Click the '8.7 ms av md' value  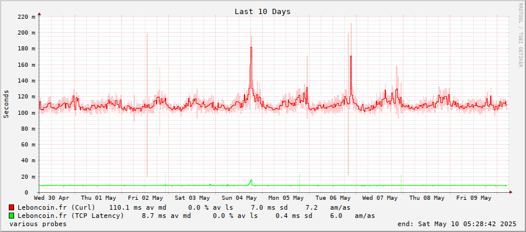pos(167,216)
